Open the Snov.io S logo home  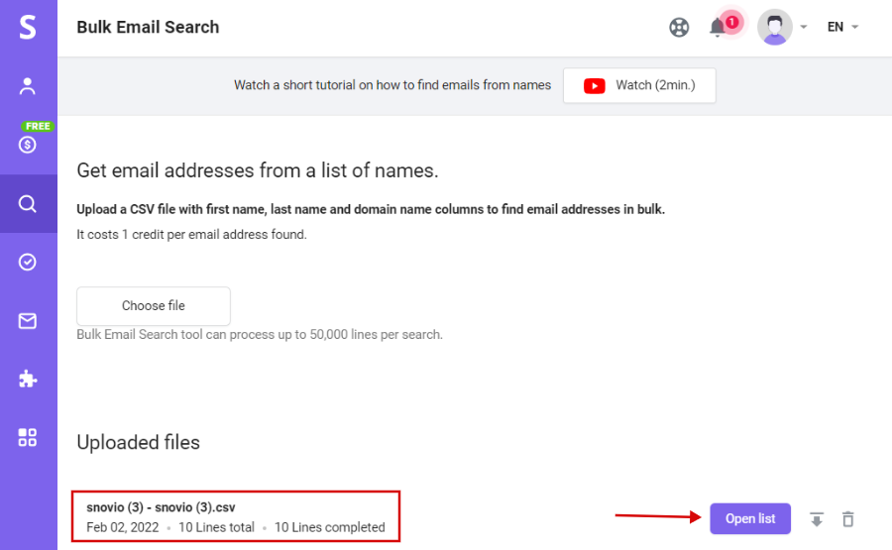(x=28, y=27)
